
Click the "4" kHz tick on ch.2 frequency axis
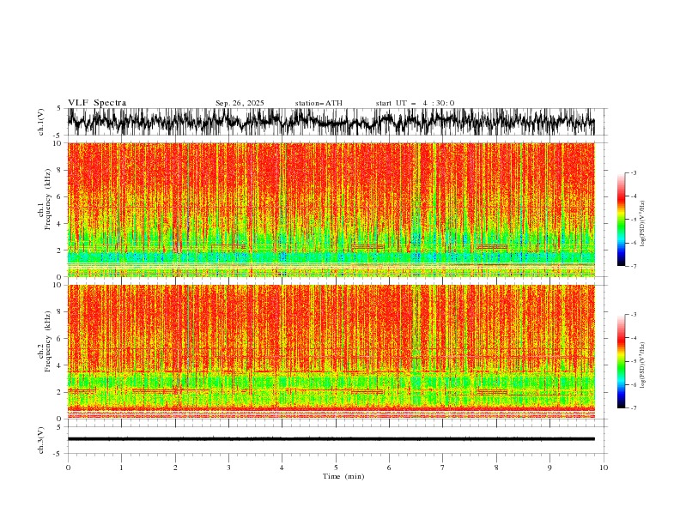click(59, 365)
